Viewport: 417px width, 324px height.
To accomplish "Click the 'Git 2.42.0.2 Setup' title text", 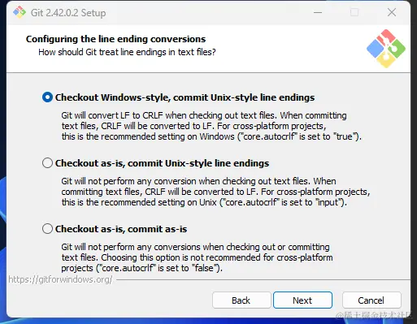I will [x=68, y=13].
